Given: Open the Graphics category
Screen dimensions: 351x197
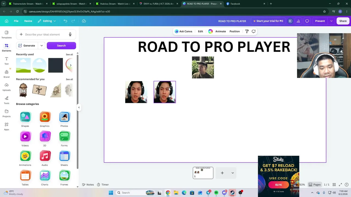Looking at the screenshot, I should tap(45, 120).
